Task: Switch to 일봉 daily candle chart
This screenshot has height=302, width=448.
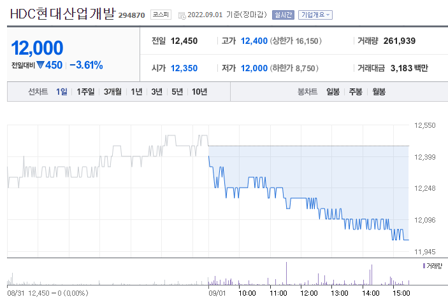Action: (x=333, y=92)
